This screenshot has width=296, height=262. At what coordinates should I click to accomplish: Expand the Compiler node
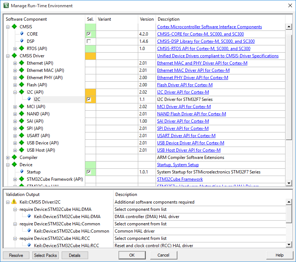pyautogui.click(x=8, y=157)
